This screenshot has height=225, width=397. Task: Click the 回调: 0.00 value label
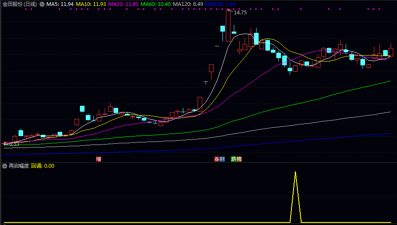[x=43, y=166]
